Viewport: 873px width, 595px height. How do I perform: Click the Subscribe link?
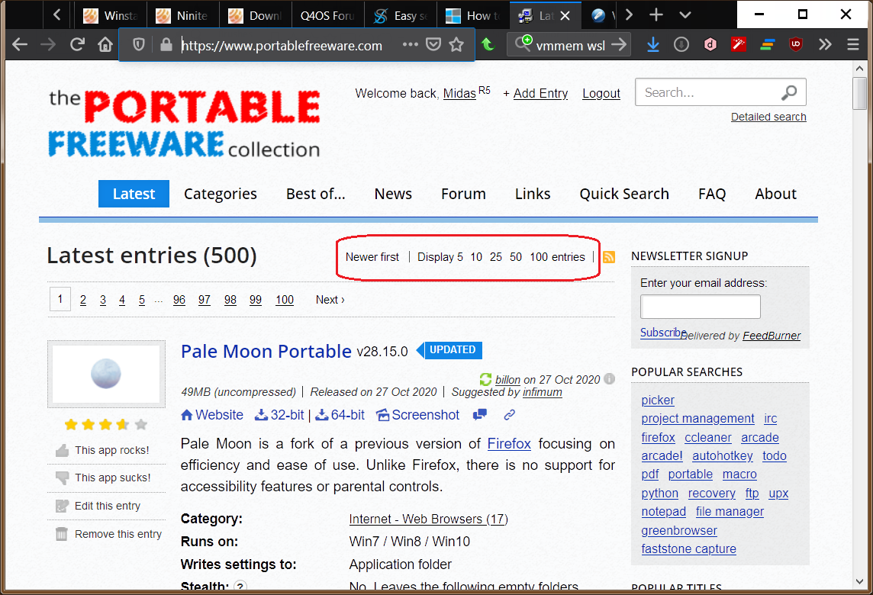coord(663,333)
